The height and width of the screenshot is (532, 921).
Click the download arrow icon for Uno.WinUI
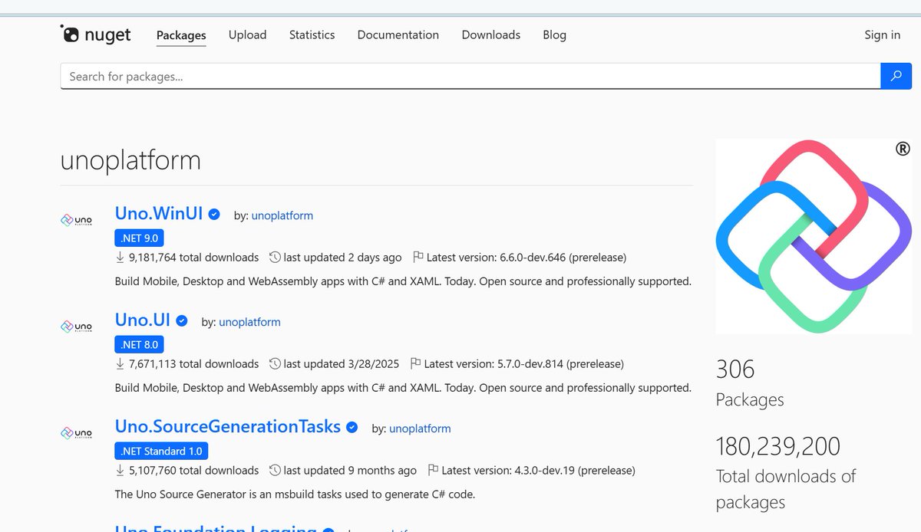pyautogui.click(x=120, y=258)
